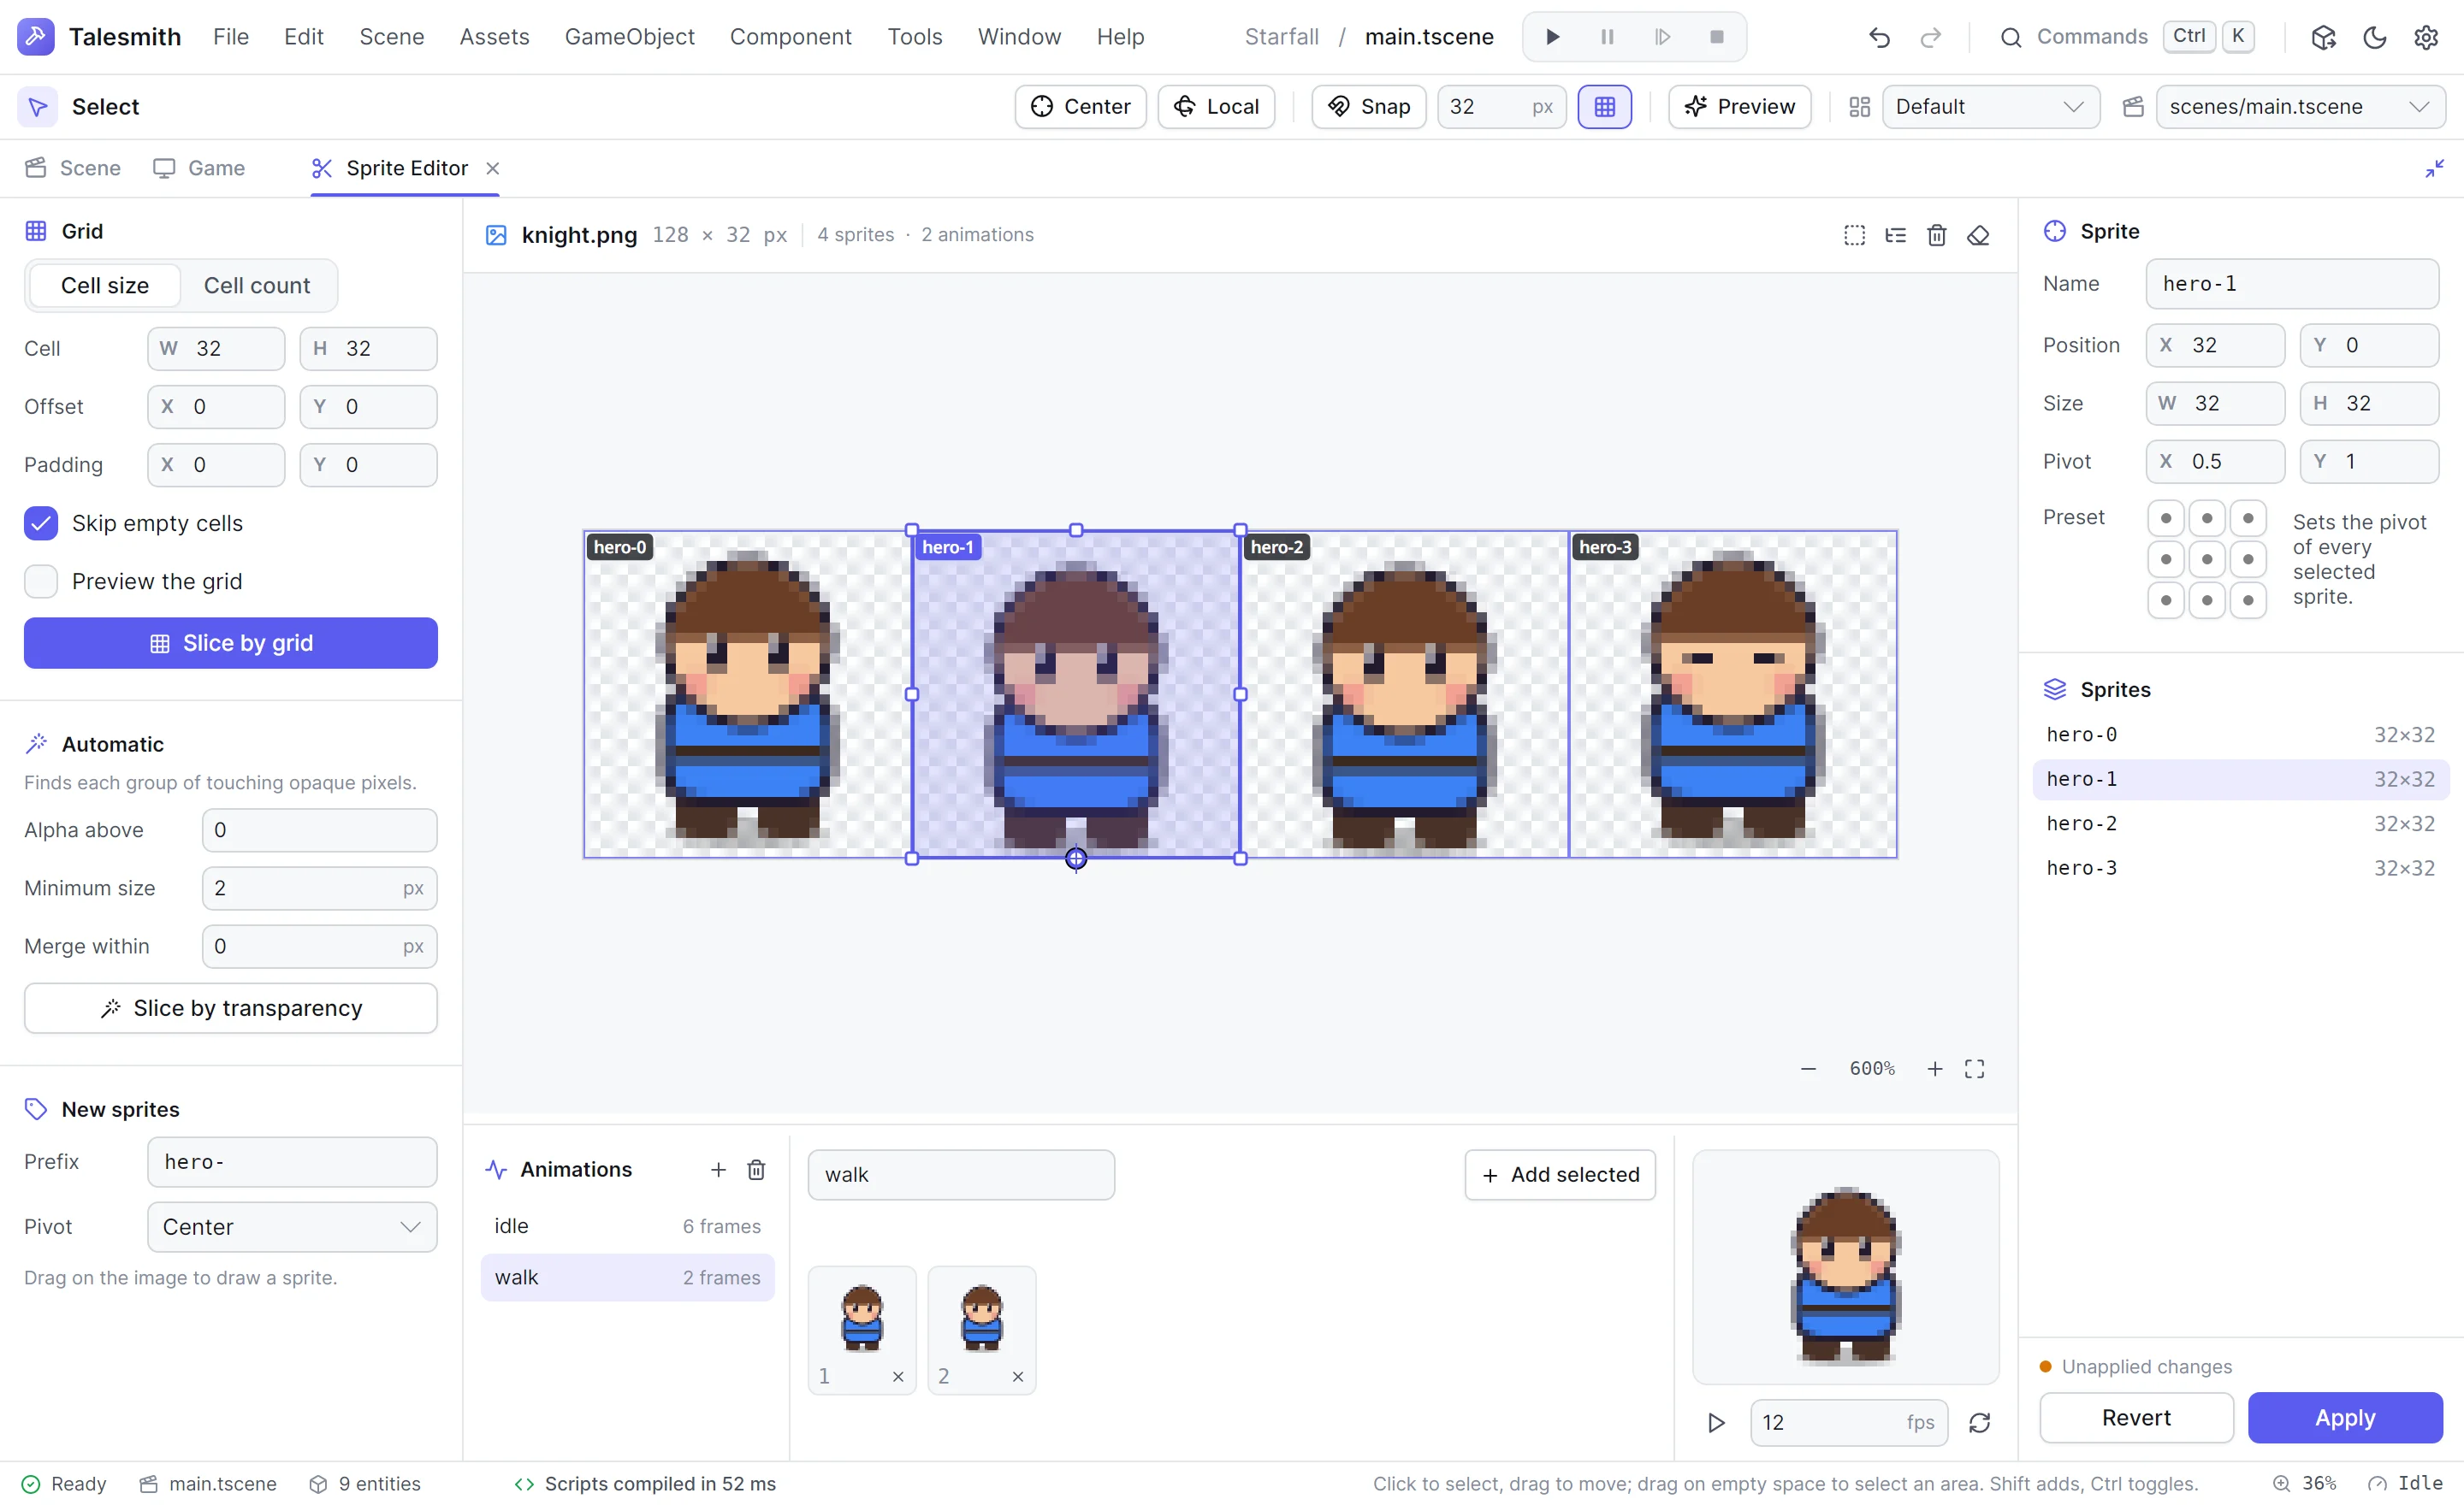
Task: Open settings gear icon
Action: click(x=2425, y=38)
